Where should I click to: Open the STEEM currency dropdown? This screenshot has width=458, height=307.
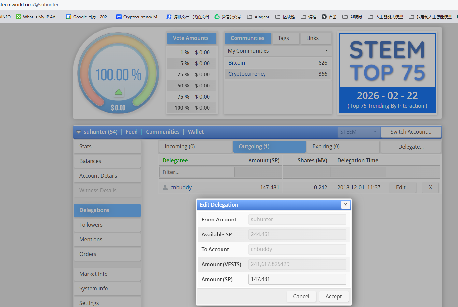(x=359, y=132)
